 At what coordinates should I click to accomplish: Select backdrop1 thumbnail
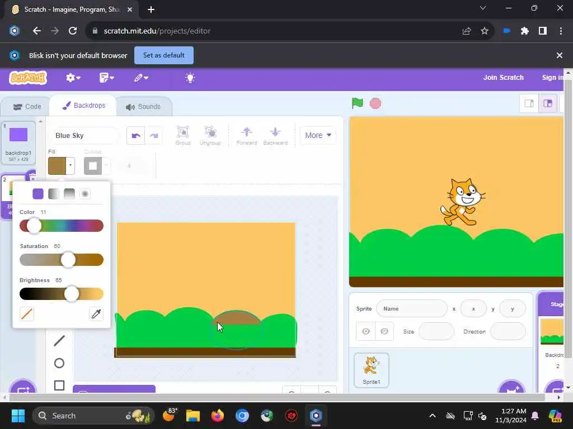pyautogui.click(x=18, y=142)
